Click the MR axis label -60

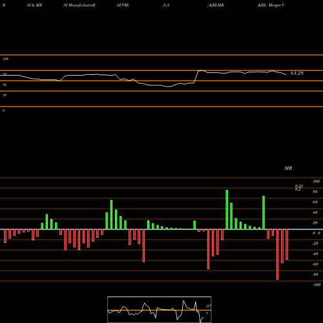coord(315,264)
